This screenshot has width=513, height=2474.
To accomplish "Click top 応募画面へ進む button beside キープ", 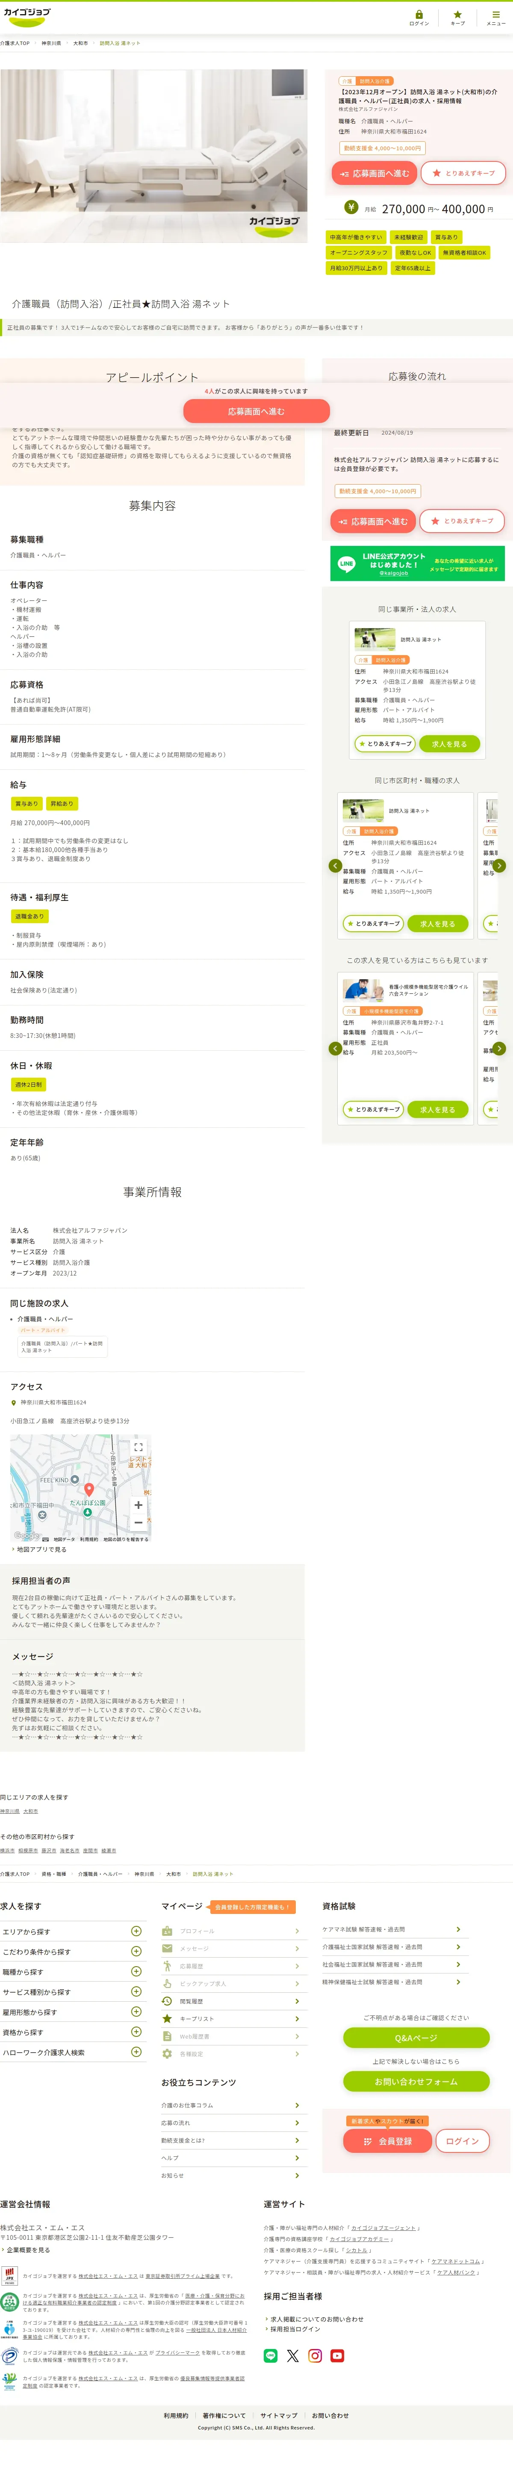I will (374, 173).
